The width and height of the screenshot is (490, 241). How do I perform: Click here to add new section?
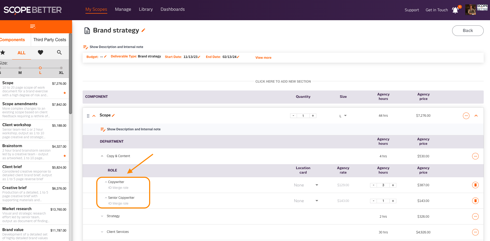(x=283, y=82)
